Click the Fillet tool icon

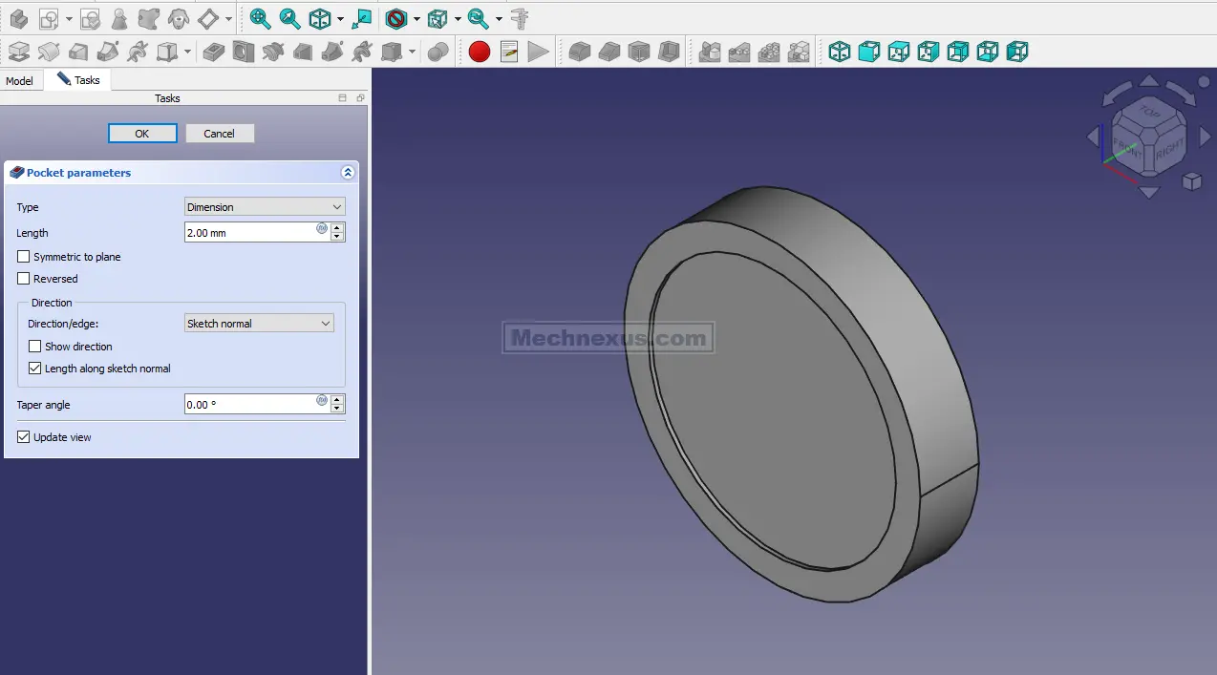580,52
